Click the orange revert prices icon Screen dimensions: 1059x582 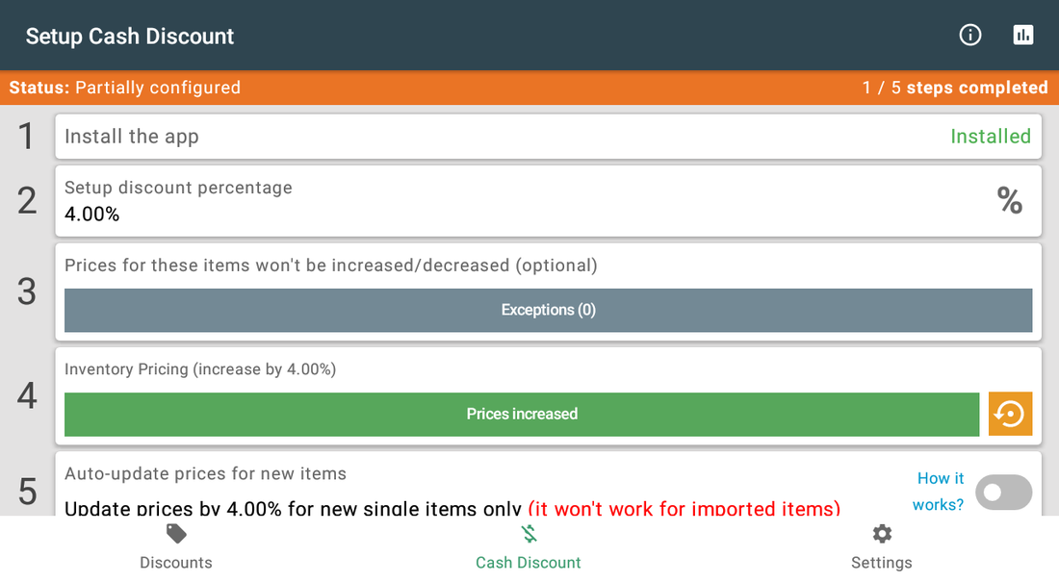point(1010,414)
